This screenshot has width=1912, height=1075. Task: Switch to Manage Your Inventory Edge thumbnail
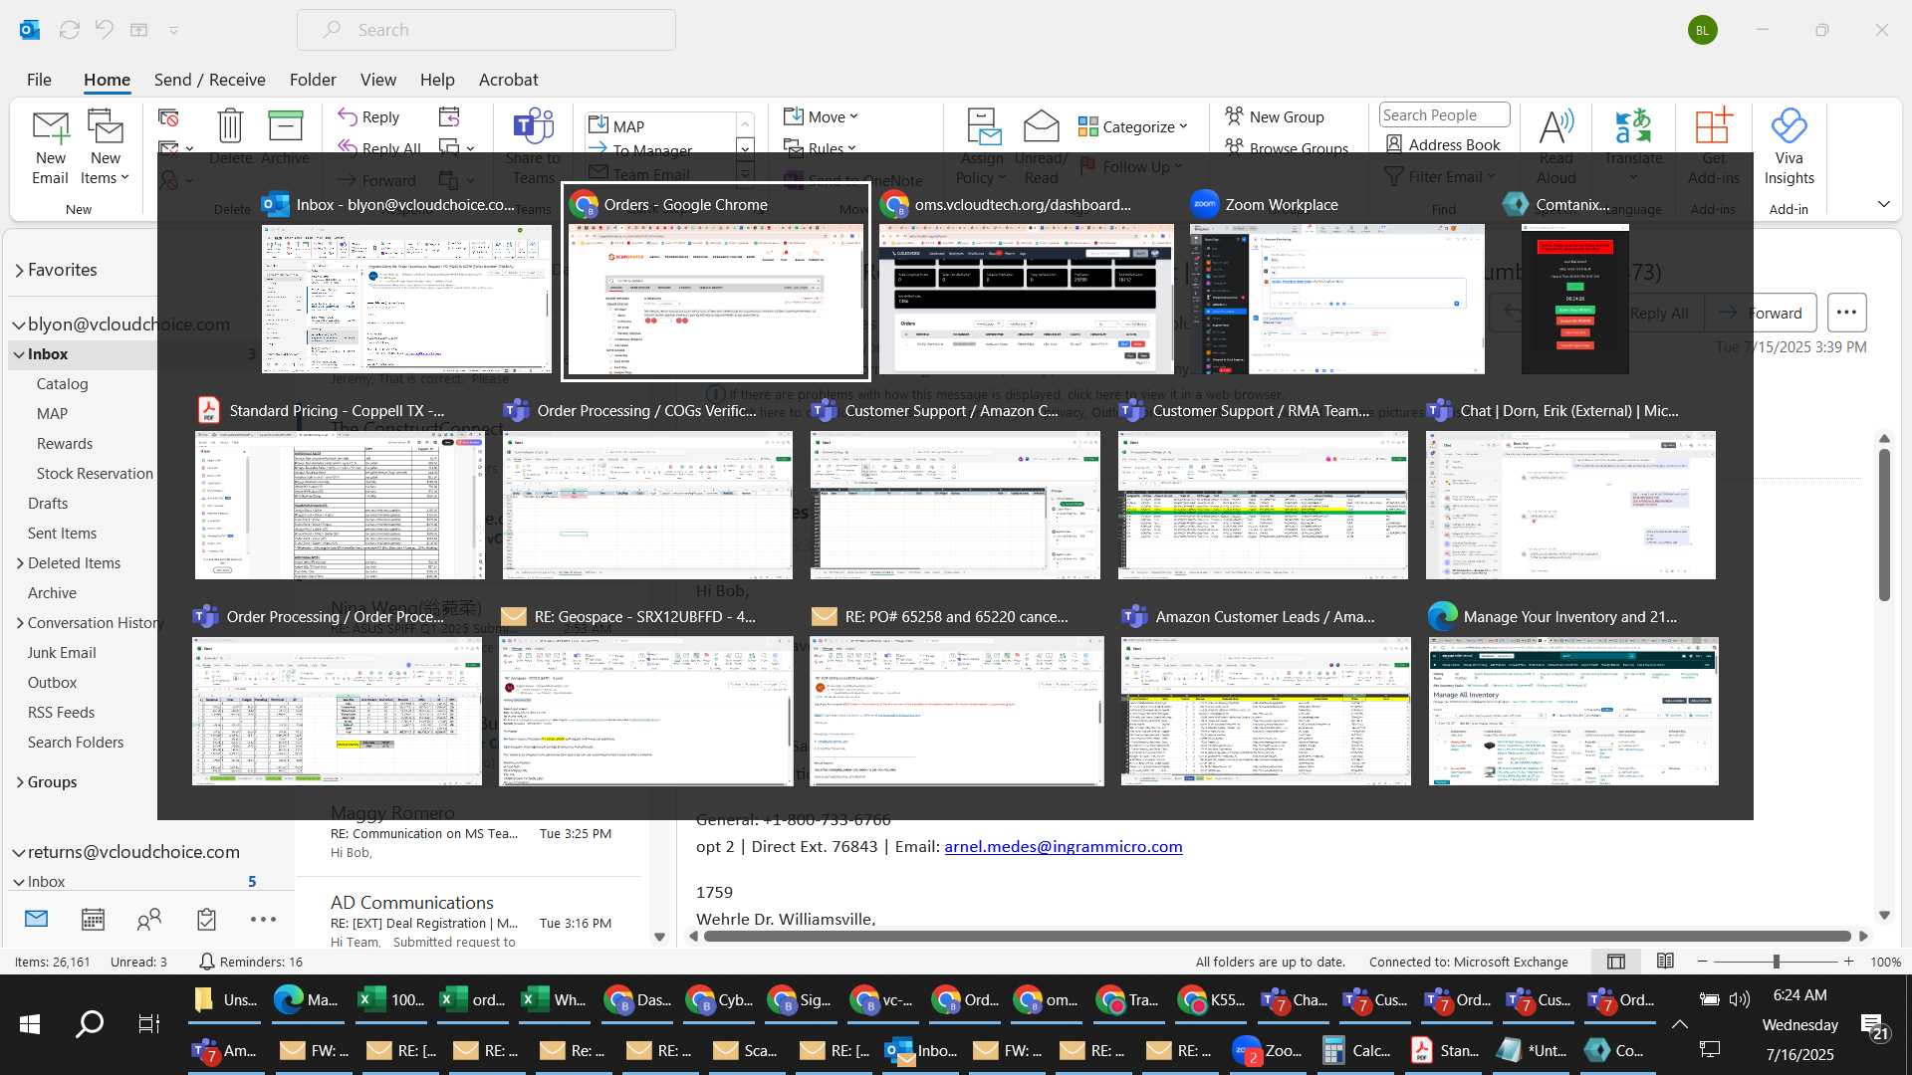1573,694
